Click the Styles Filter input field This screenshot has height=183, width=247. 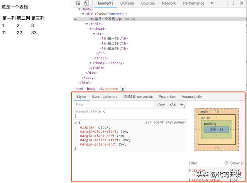click(114, 105)
